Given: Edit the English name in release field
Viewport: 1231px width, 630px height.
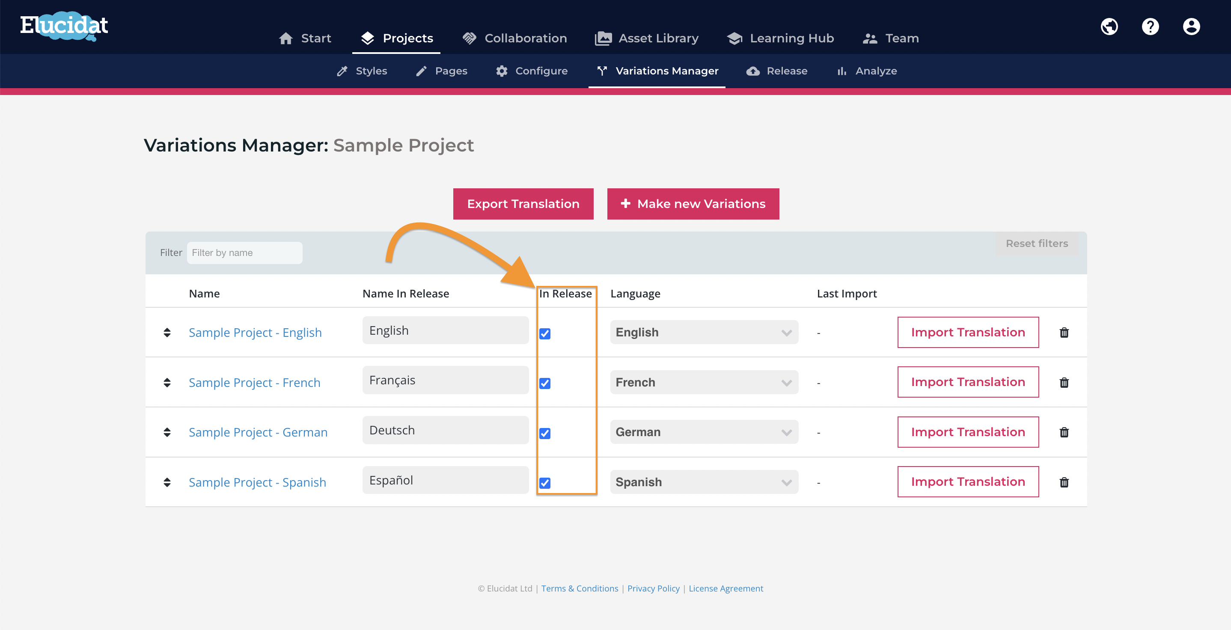Looking at the screenshot, I should [446, 330].
